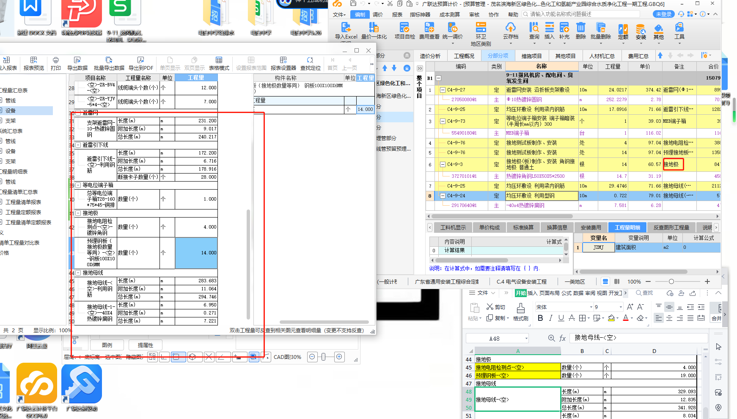Image resolution: width=737 pixels, height=419 pixels.
Task: Click the Underline icon in WPS
Action: pos(561,318)
